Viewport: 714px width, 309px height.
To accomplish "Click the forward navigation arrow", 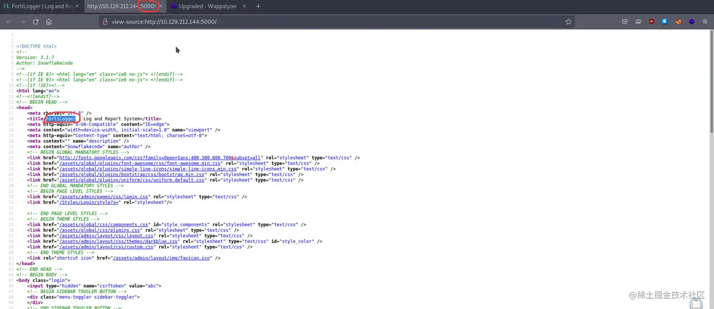I will pyautogui.click(x=22, y=22).
